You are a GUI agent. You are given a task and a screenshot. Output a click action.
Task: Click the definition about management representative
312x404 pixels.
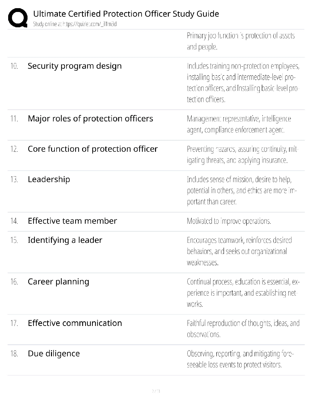pos(239,124)
